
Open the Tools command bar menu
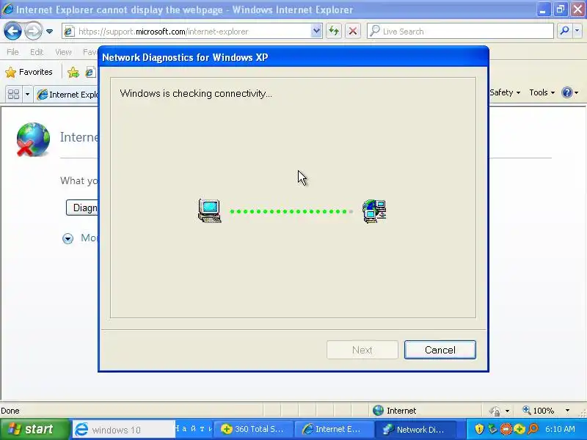[x=542, y=92]
